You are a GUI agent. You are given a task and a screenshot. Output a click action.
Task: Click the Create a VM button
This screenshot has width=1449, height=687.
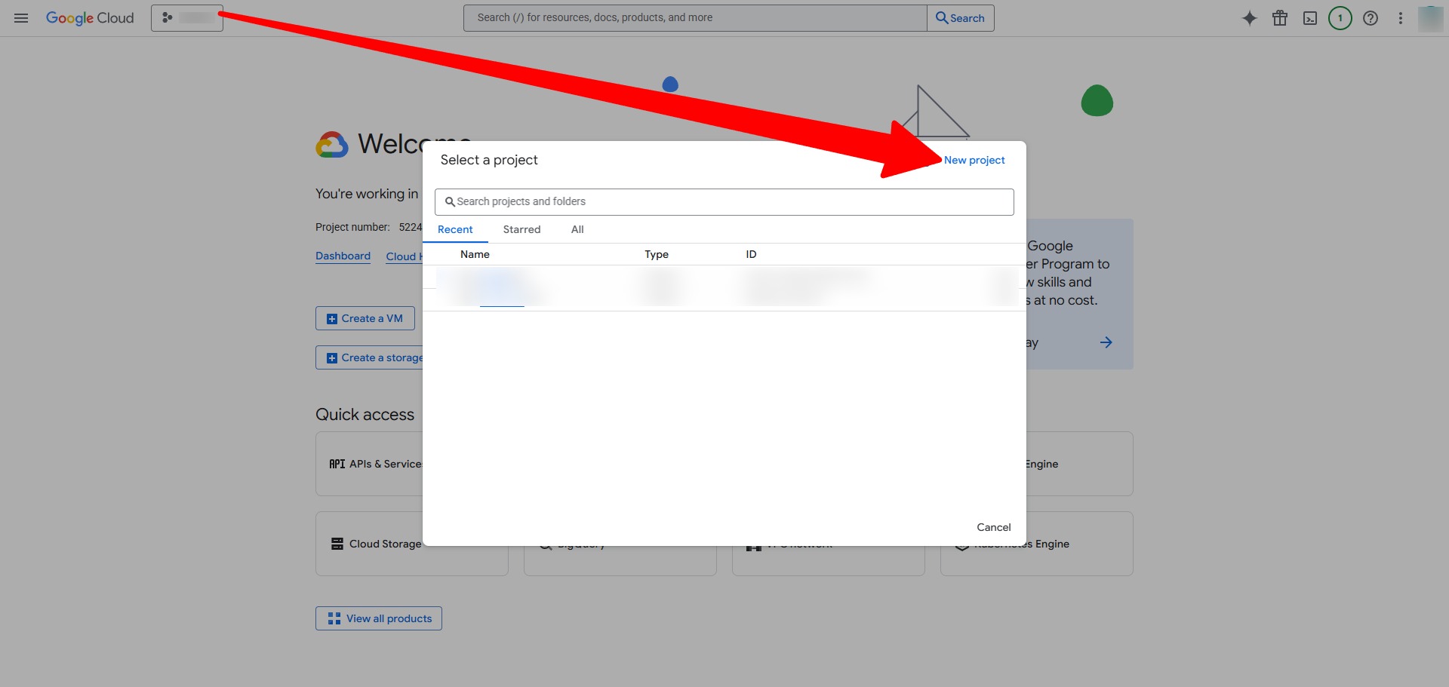(x=365, y=318)
